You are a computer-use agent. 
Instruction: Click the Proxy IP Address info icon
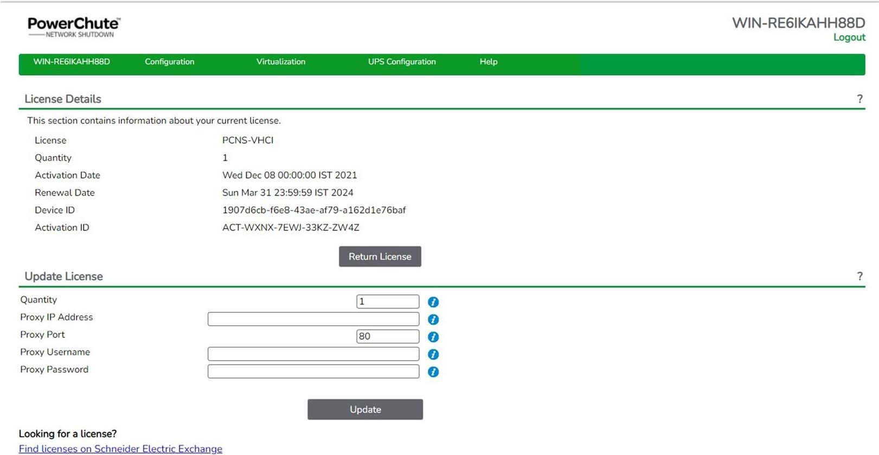433,319
